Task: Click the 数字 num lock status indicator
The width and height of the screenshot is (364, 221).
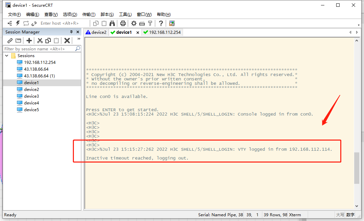Action: (x=350, y=215)
